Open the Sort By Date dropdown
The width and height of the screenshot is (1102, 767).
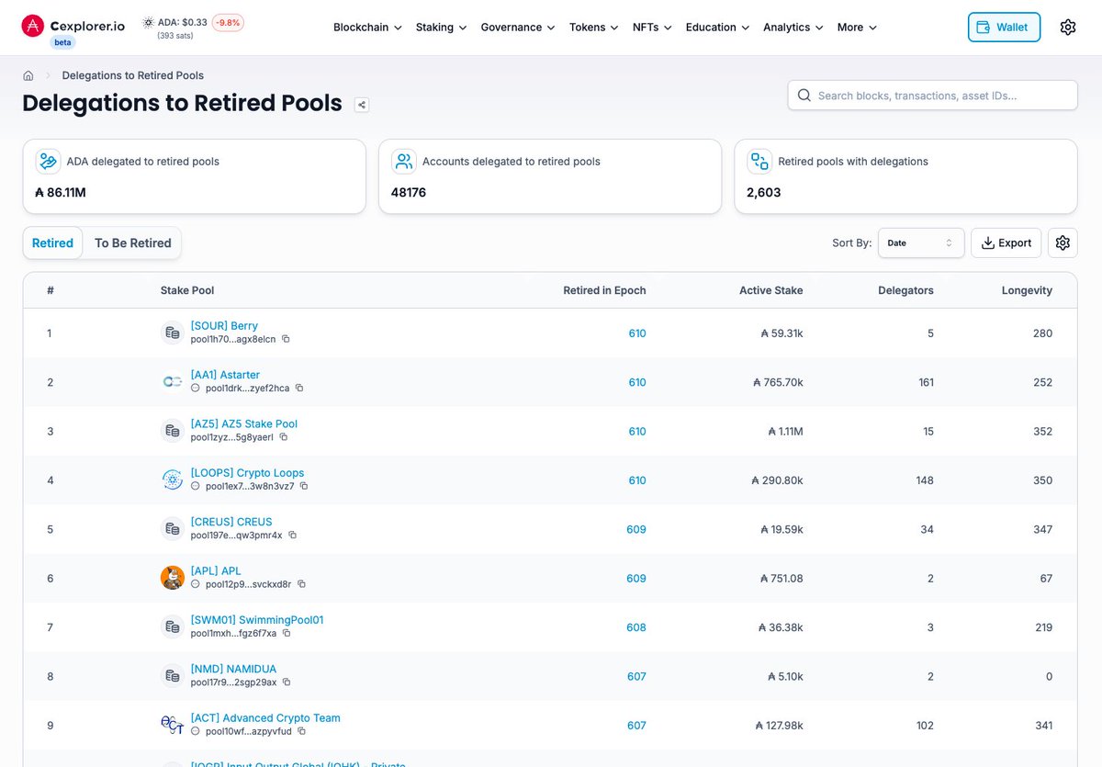[921, 243]
